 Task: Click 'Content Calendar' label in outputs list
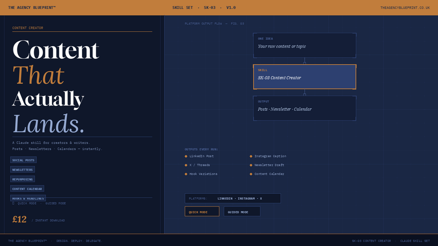click(x=269, y=174)
